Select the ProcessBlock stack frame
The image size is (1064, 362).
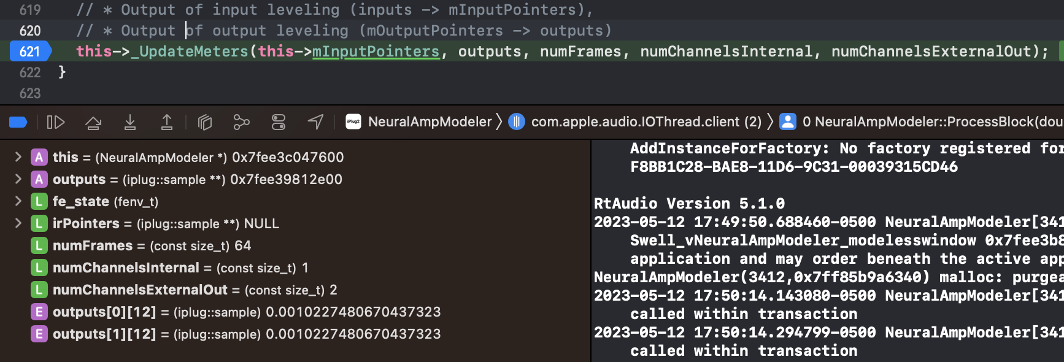pos(920,121)
